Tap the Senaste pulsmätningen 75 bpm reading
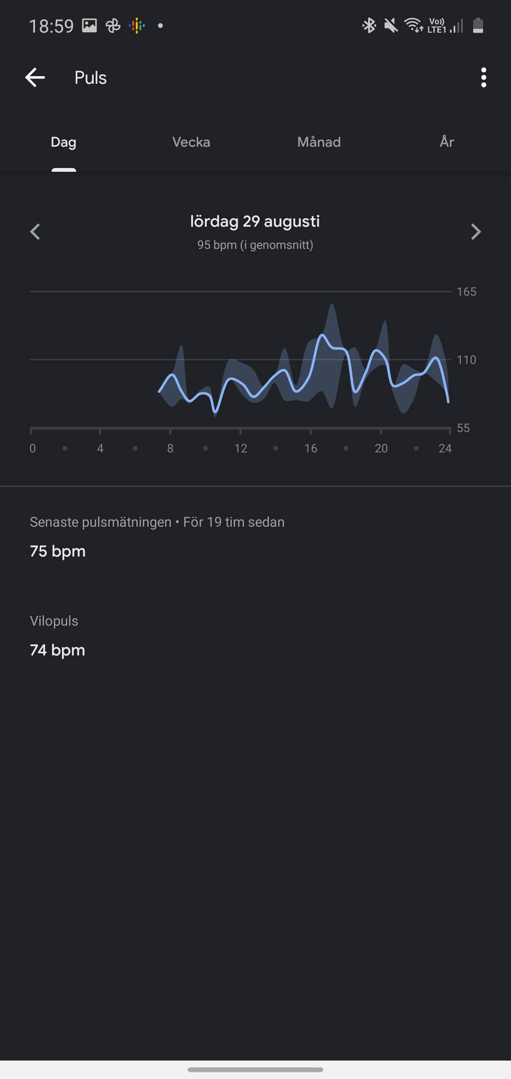 [x=58, y=551]
